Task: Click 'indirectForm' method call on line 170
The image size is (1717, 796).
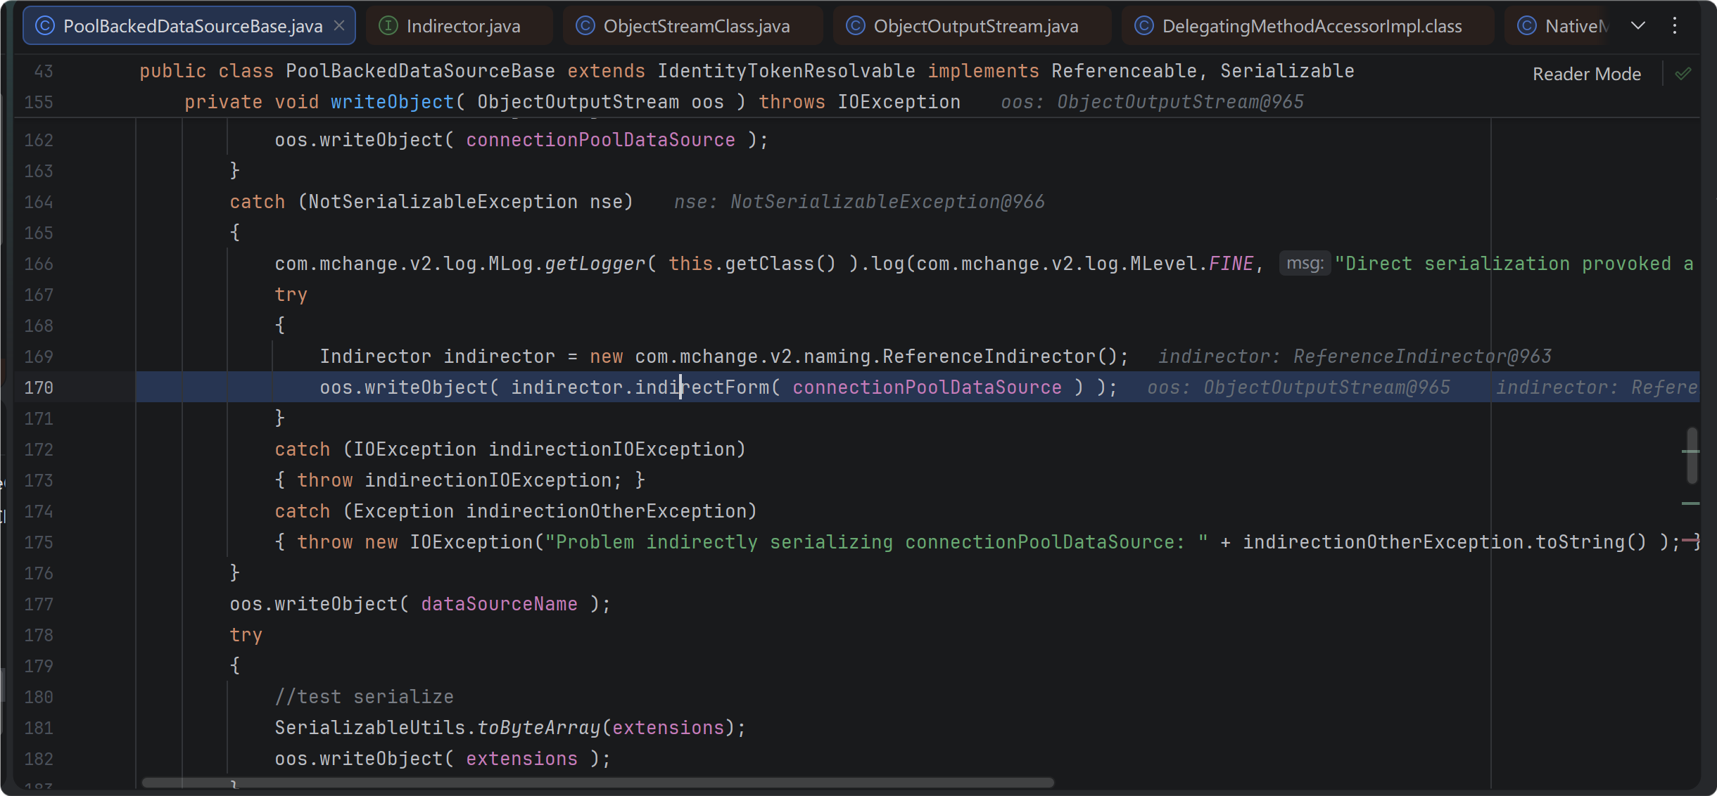Action: pos(702,387)
